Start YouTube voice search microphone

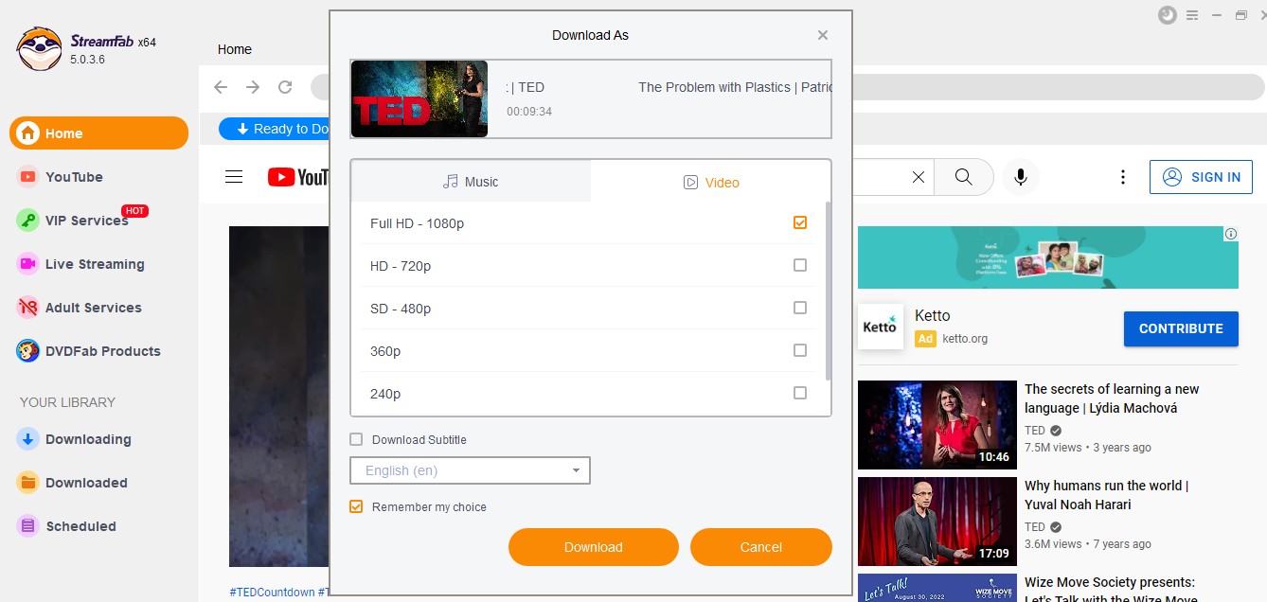click(1021, 177)
